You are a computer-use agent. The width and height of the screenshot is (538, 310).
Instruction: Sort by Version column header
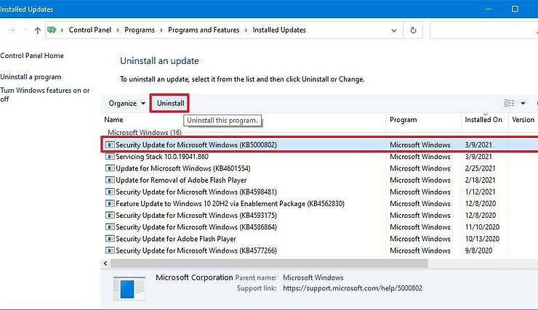(x=523, y=120)
